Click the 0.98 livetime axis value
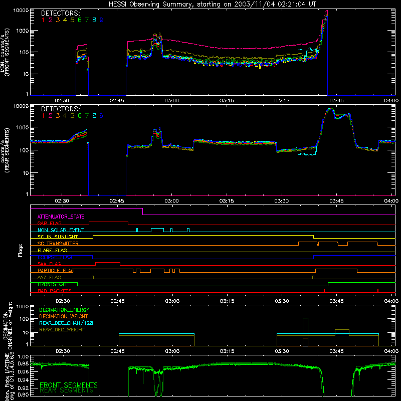This screenshot has width=401, height=401. pos(23,363)
